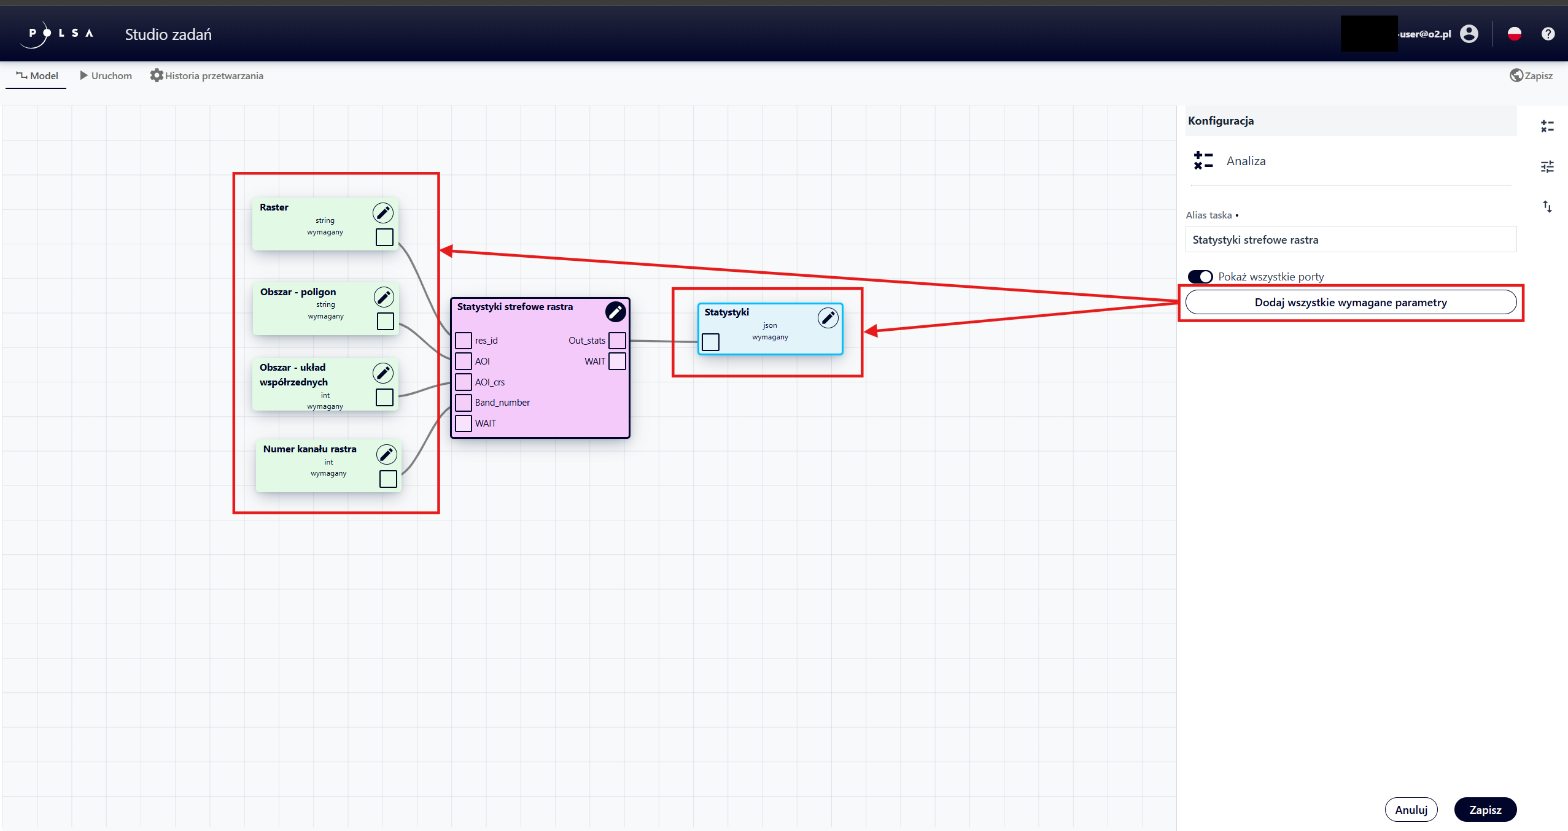Viewport: 1568px width, 831px height.
Task: Click the up-down arrows sidebar icon
Action: (x=1547, y=207)
